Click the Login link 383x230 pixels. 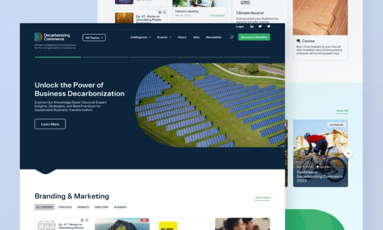(240, 26)
